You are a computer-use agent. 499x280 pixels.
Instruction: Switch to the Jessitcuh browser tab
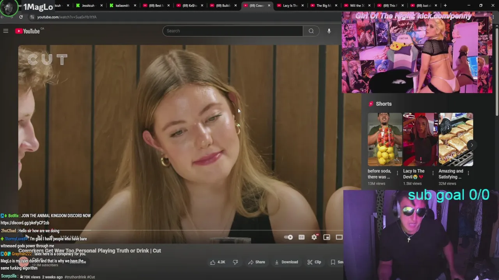[x=89, y=5]
